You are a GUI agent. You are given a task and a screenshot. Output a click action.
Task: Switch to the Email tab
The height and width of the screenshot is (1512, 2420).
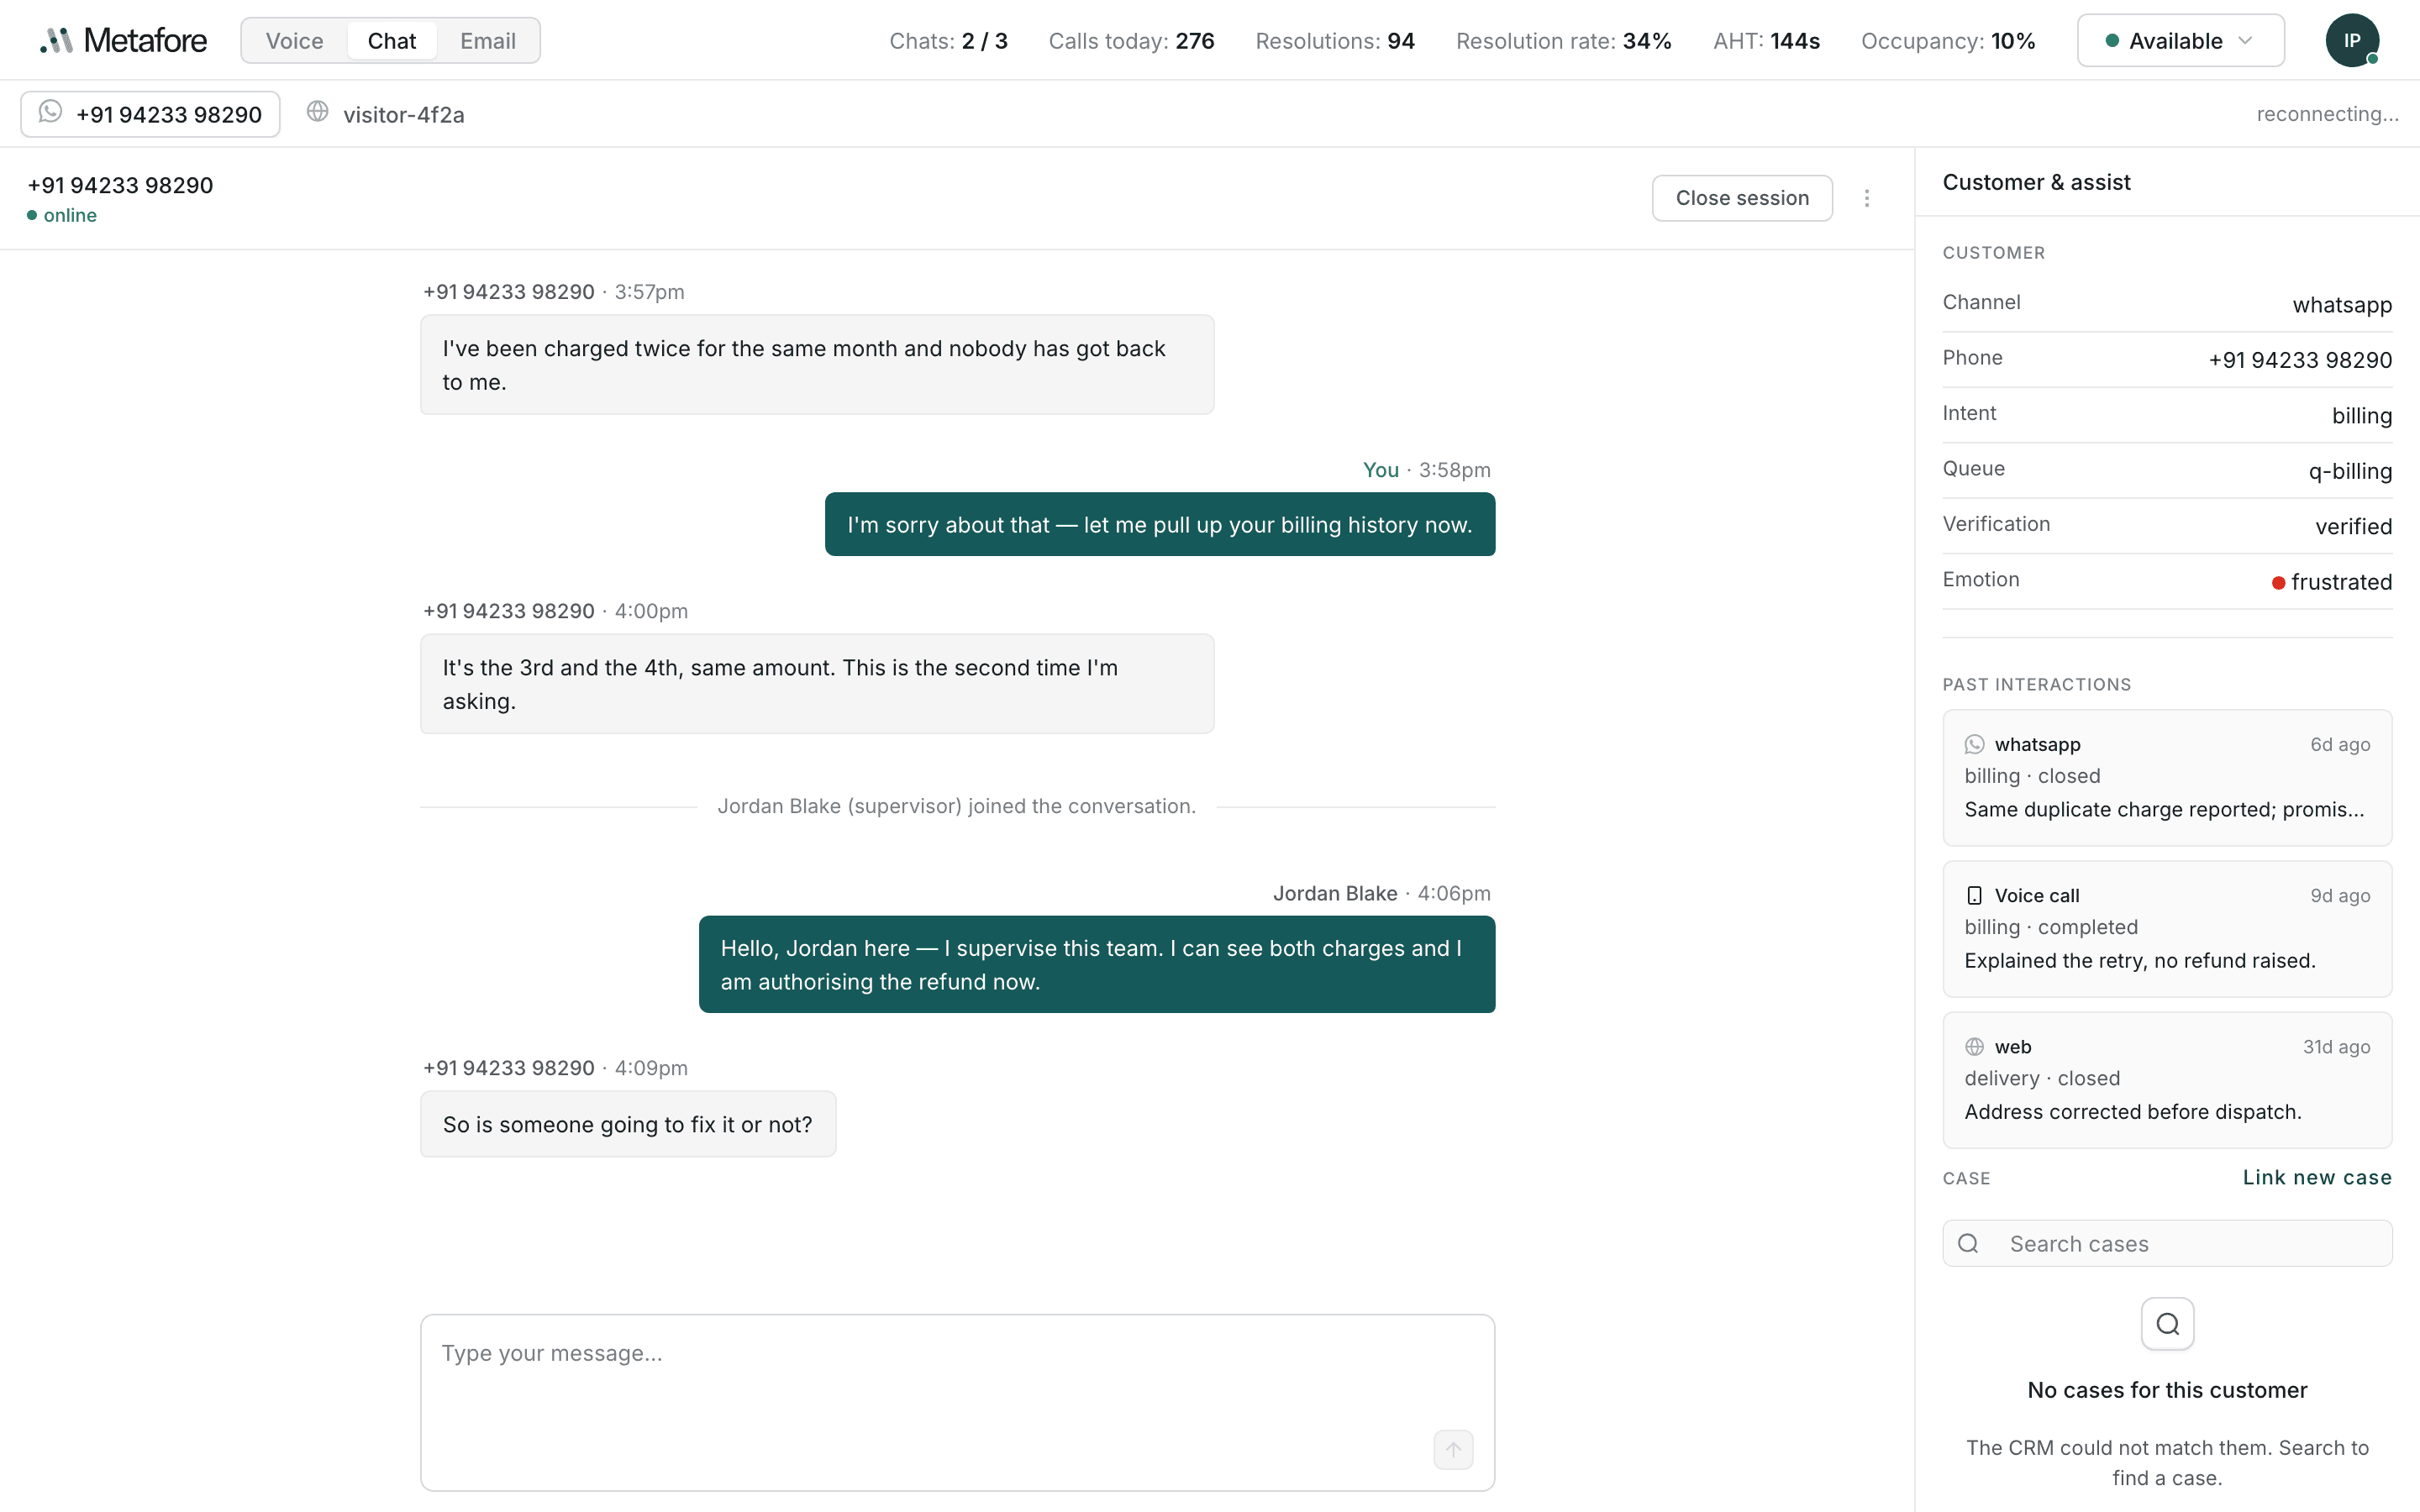coord(488,41)
